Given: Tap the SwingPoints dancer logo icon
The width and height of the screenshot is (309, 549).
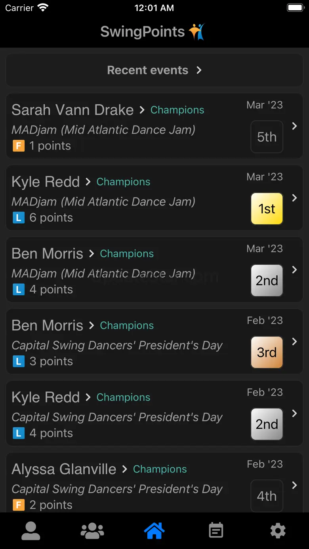Looking at the screenshot, I should (197, 32).
